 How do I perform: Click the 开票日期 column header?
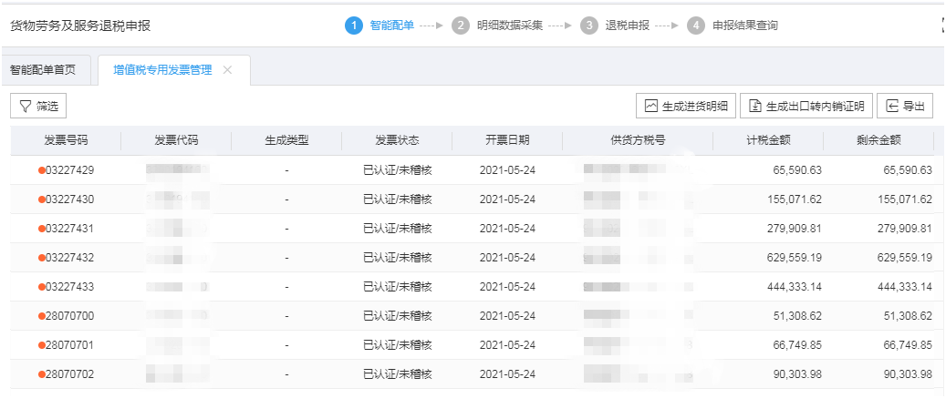click(506, 140)
